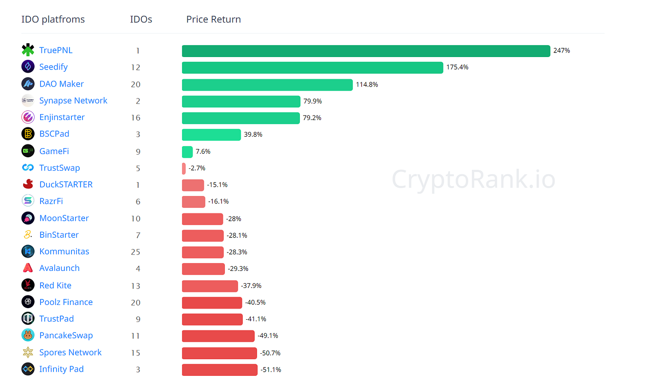Click the DAO Maker logo icon
Viewport: 645px width, 385px height.
(28, 84)
